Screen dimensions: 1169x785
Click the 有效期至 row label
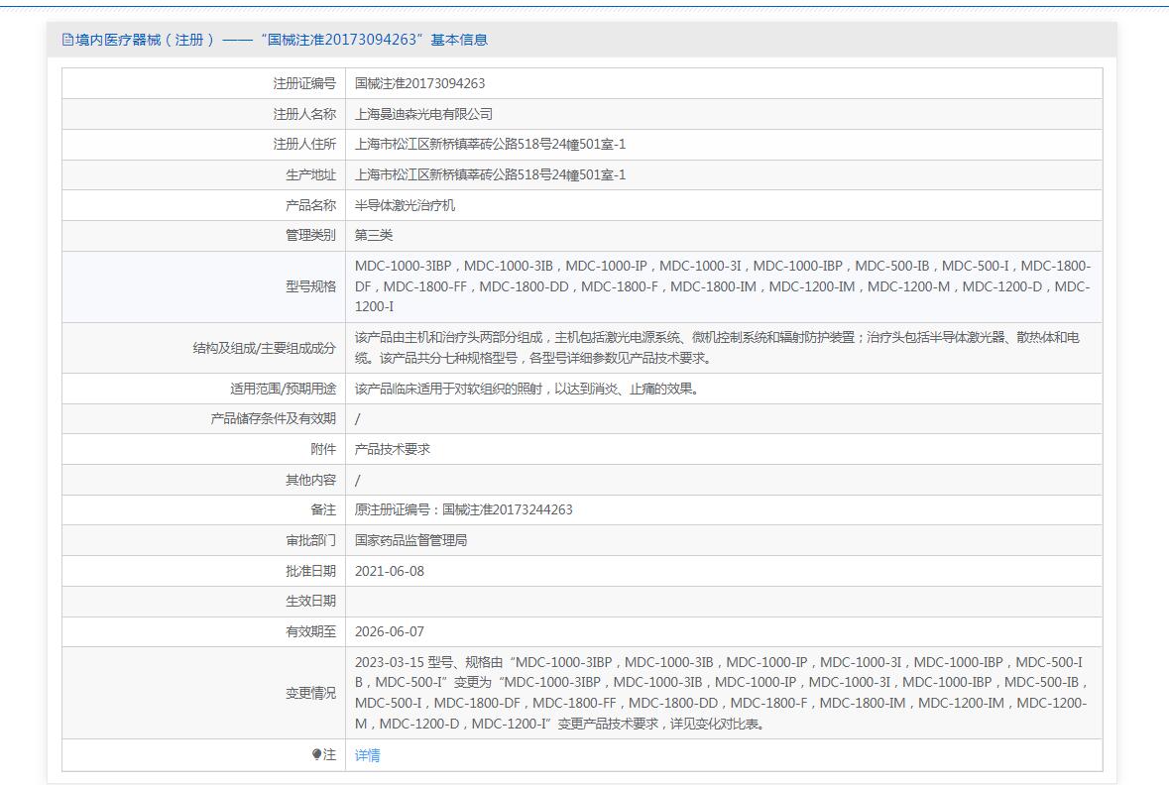coord(311,631)
